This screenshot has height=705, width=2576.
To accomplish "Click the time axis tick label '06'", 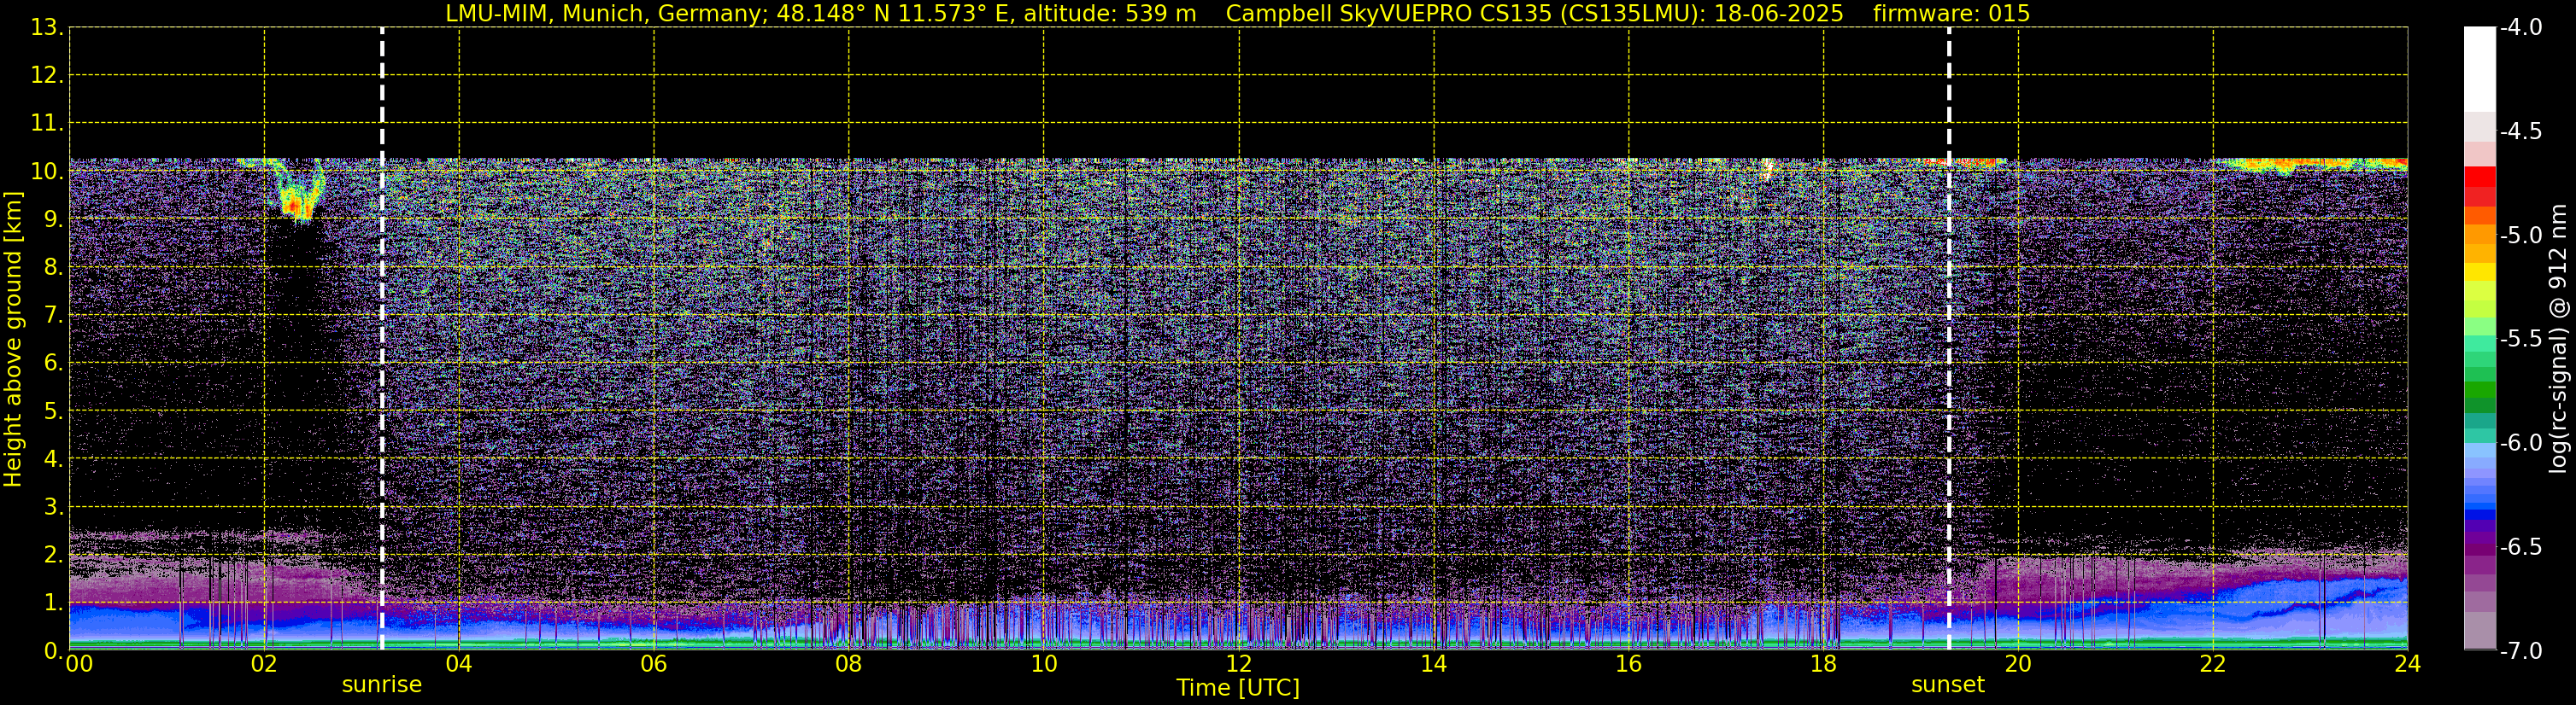I will 654,664.
